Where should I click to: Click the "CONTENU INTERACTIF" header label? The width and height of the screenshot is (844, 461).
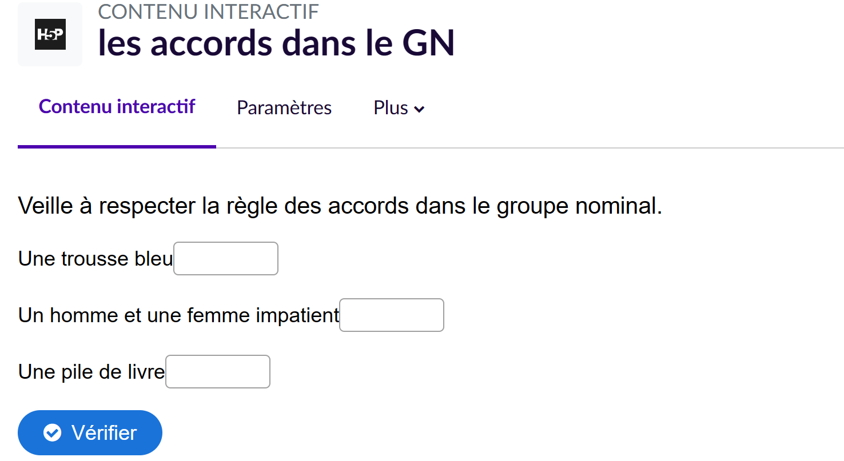click(209, 11)
